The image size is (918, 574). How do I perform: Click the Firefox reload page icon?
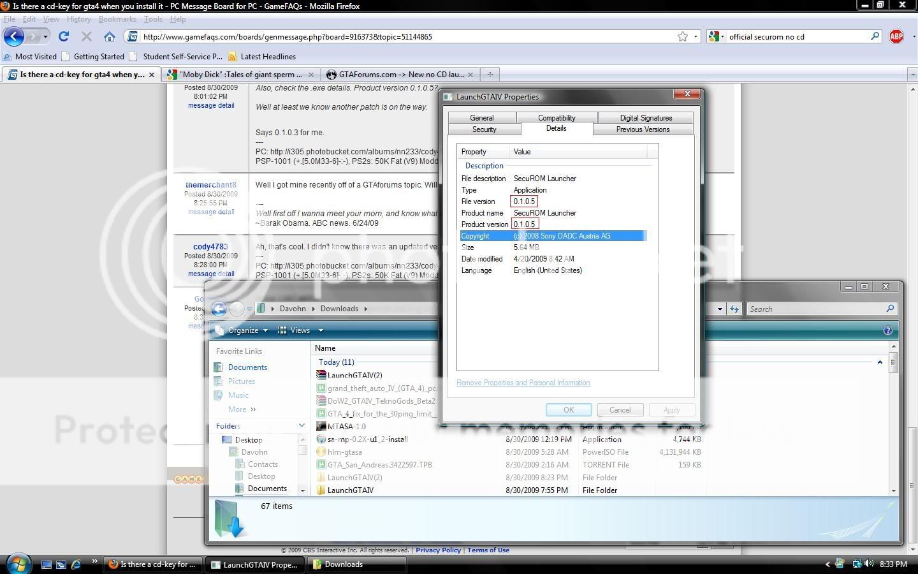64,36
